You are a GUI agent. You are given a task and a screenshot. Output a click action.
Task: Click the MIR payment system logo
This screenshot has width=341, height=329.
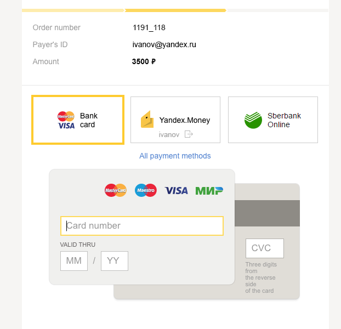[209, 190]
